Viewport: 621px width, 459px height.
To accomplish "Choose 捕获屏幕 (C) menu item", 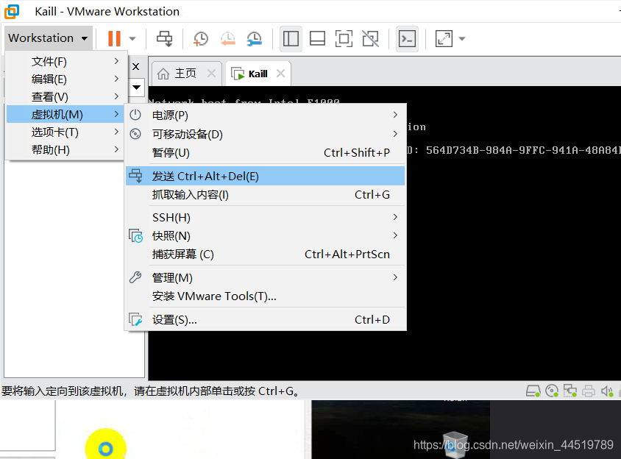I will coord(266,254).
